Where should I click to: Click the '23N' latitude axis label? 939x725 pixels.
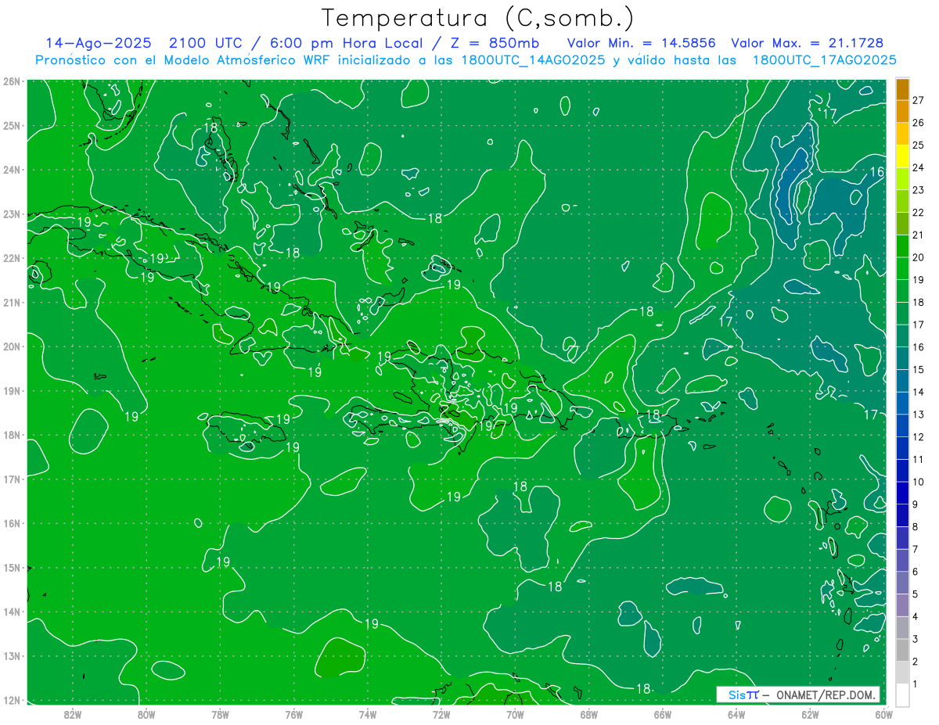click(12, 214)
